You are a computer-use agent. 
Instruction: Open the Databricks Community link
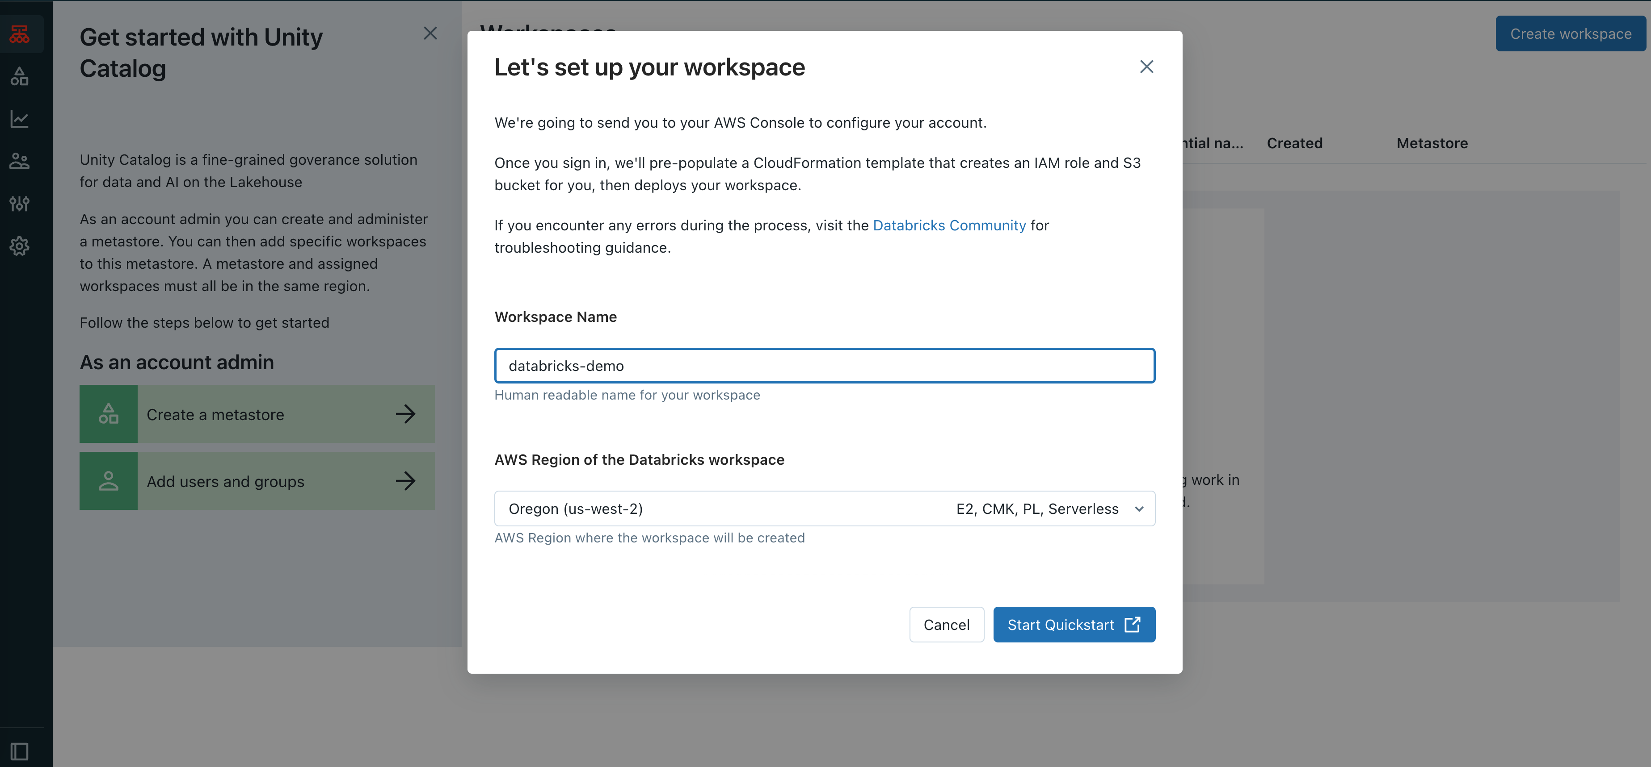pos(949,225)
